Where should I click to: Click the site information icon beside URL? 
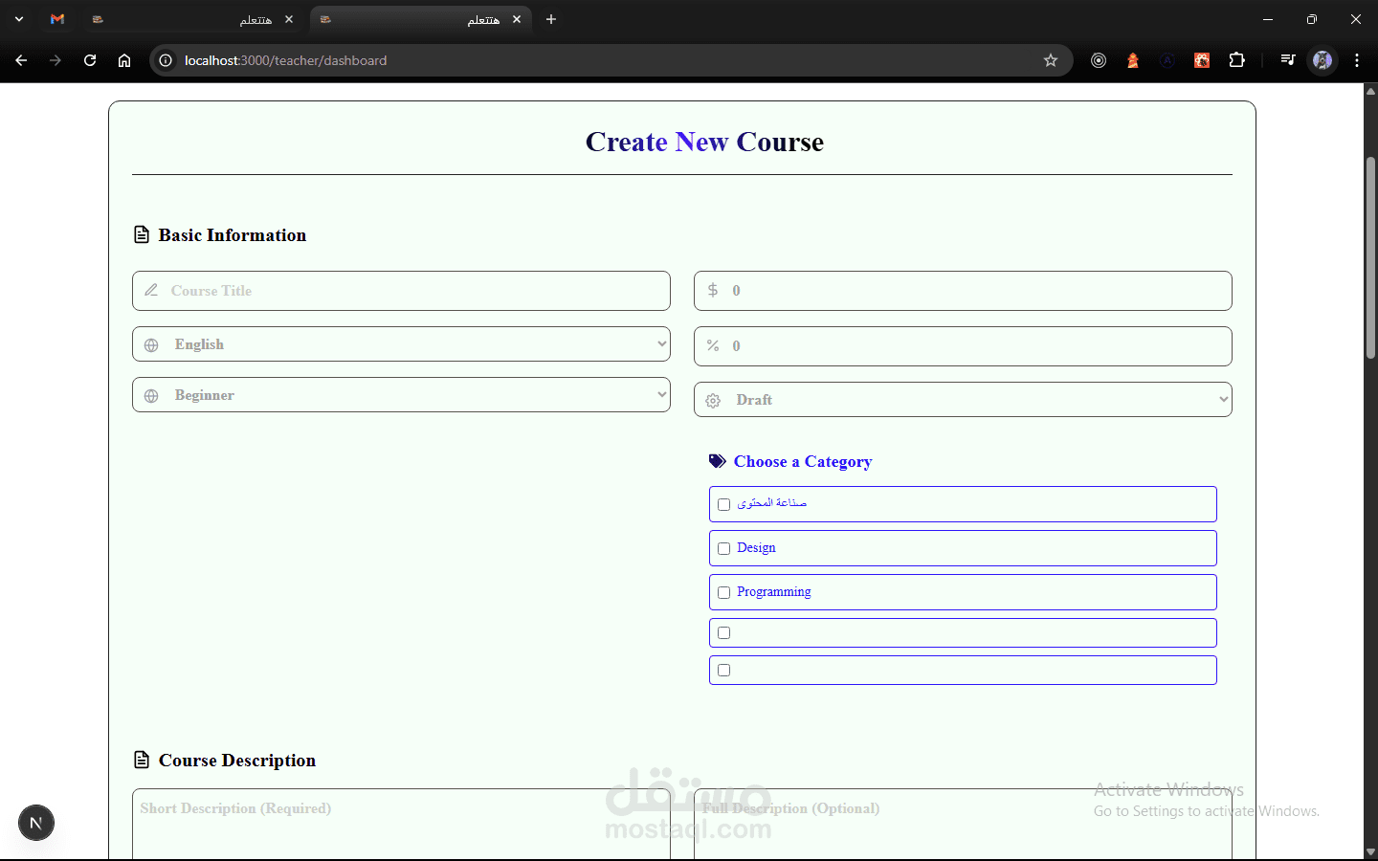tap(166, 60)
